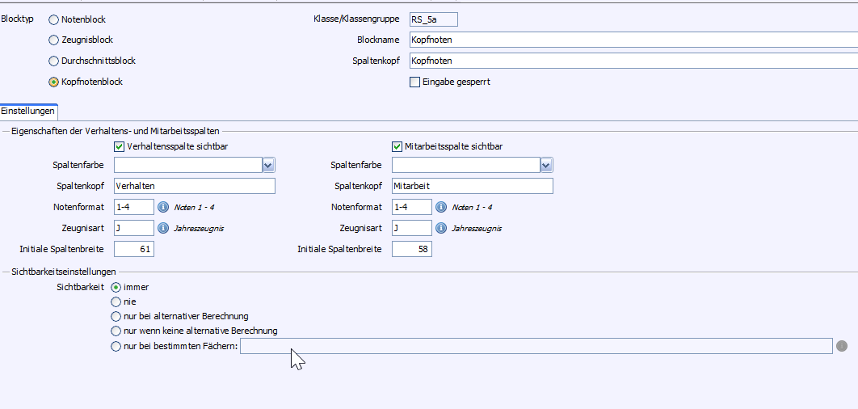Viewport: 858px width, 409px height.
Task: Select Zeugnisblock as block type
Action: pyautogui.click(x=54, y=40)
